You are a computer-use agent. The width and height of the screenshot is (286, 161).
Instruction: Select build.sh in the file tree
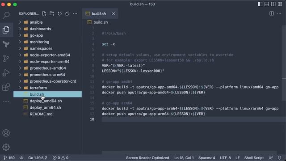[x=47, y=94]
